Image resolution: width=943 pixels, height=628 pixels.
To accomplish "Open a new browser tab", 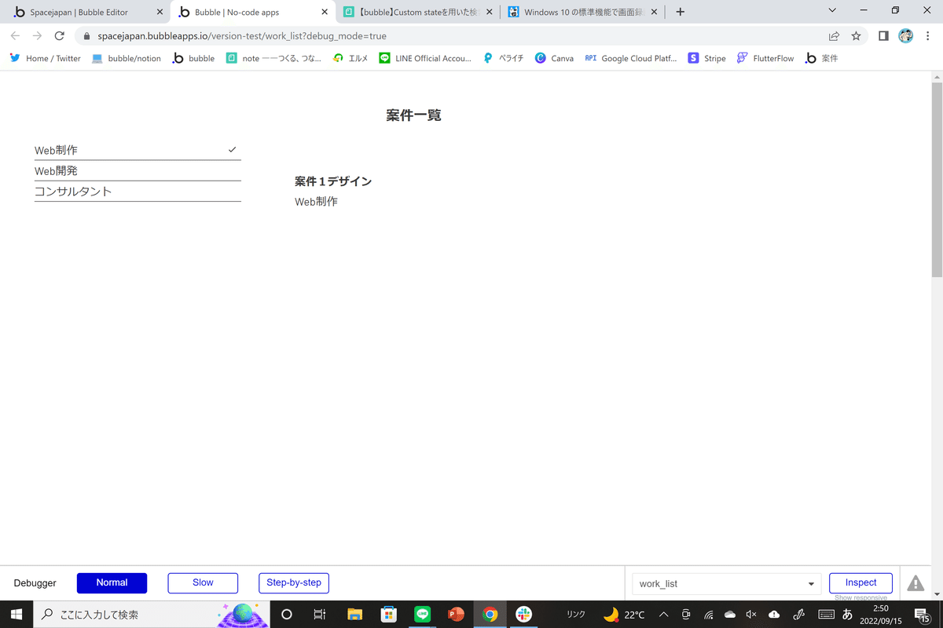I will [681, 12].
